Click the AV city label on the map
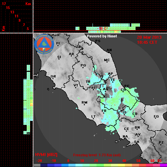Image resolution: width=167 pixels, height=167 pixels. 138,135
